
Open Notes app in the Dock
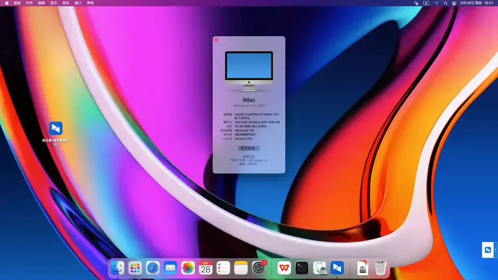(x=241, y=268)
